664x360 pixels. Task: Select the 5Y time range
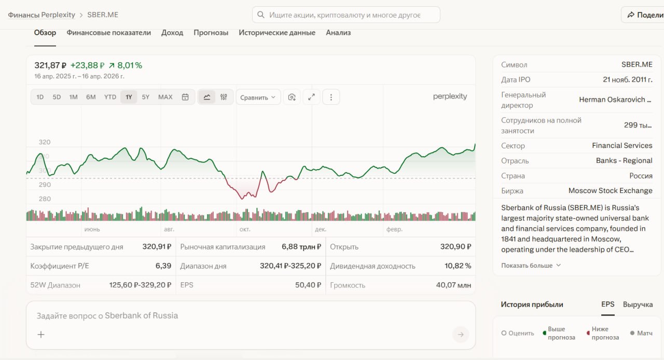[x=146, y=97]
